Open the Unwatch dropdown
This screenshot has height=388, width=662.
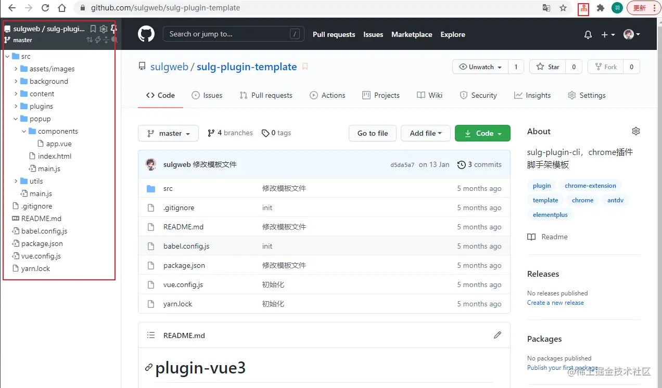coord(480,67)
